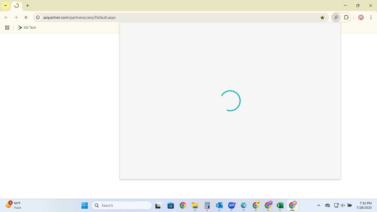Open Chrome with the purple person badge
The image size is (377, 212).
tap(268, 205)
